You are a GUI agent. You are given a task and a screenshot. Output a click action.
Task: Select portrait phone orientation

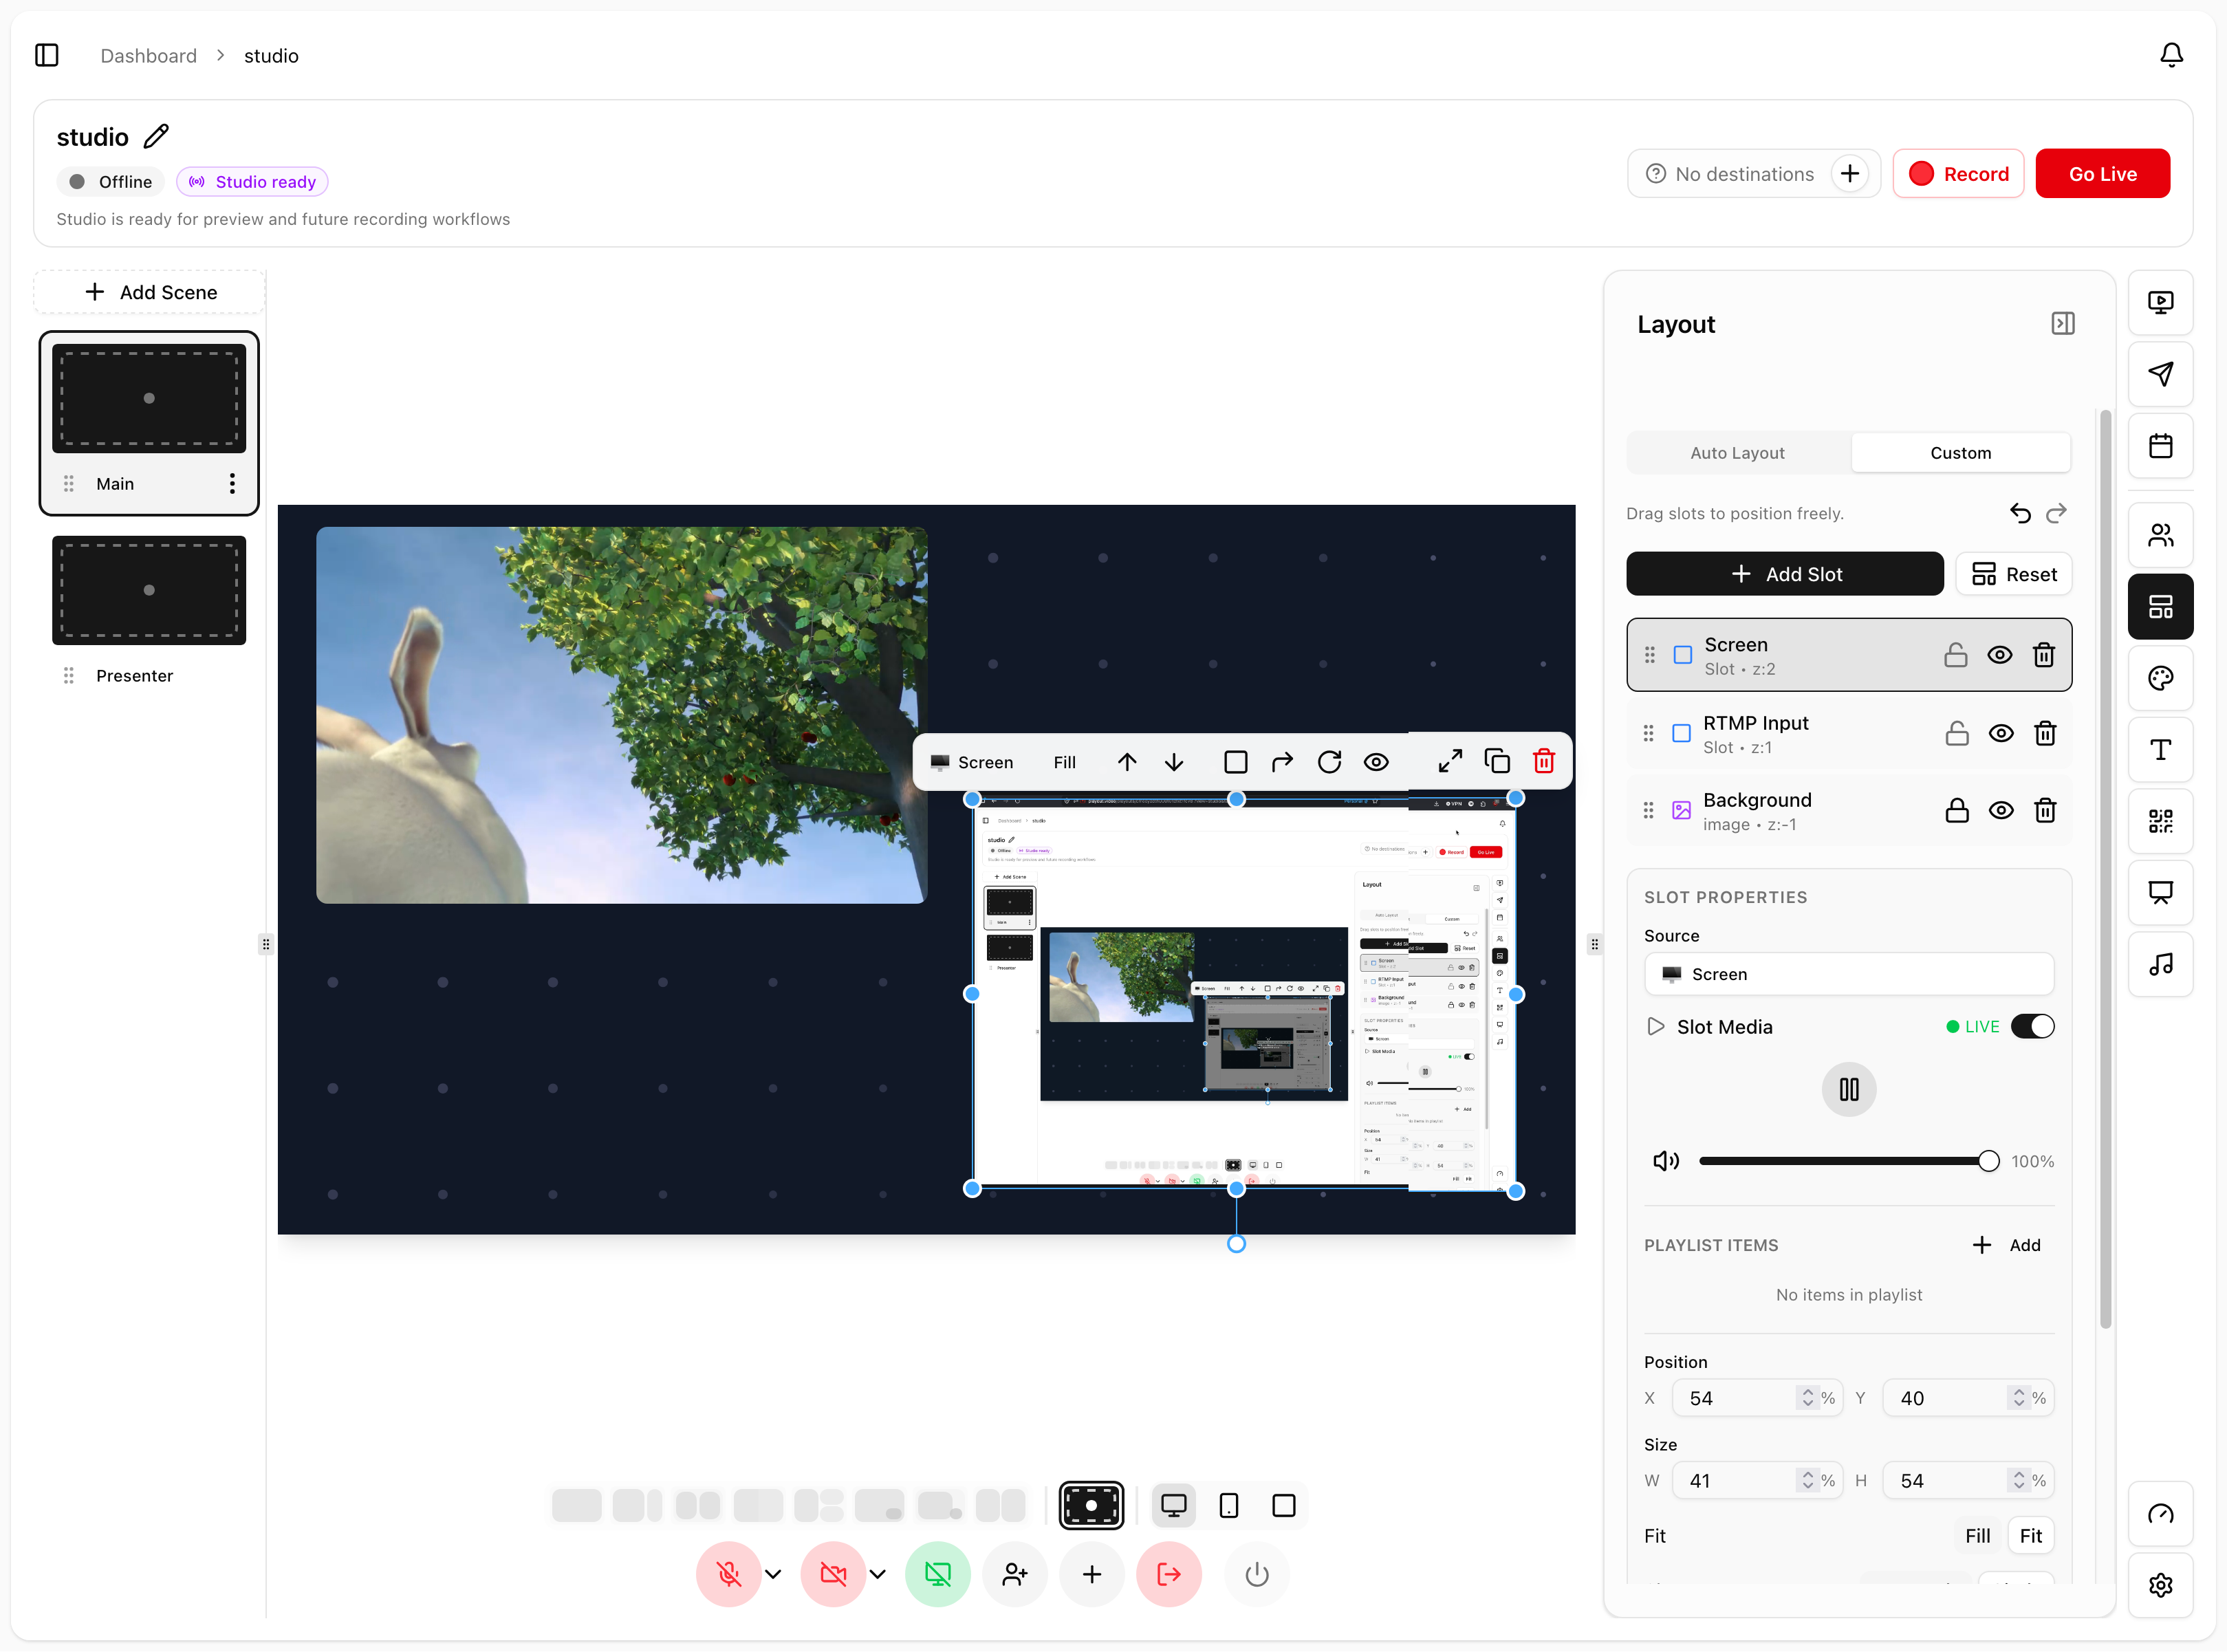pyautogui.click(x=1229, y=1505)
